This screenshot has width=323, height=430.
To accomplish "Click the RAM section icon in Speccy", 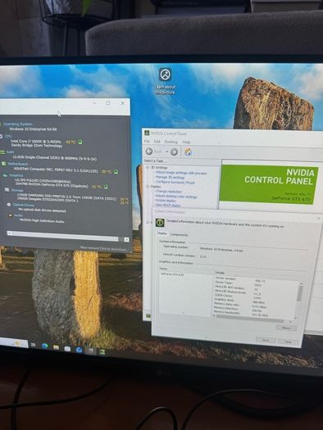I will coord(2,152).
